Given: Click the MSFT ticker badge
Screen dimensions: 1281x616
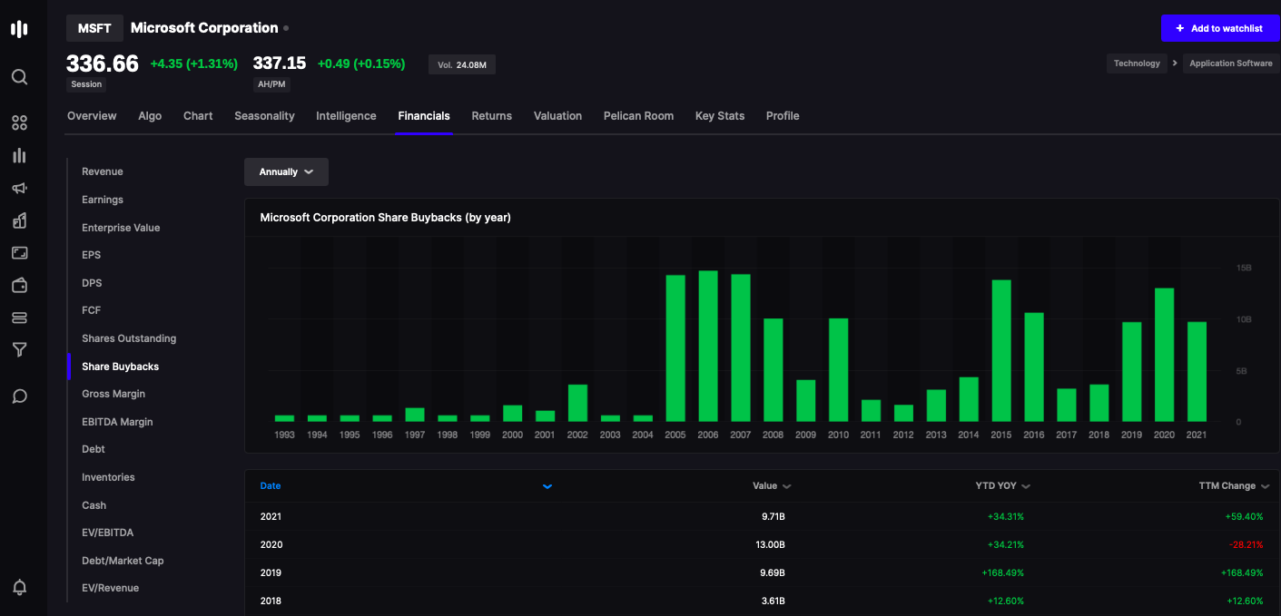Looking at the screenshot, I should [94, 28].
